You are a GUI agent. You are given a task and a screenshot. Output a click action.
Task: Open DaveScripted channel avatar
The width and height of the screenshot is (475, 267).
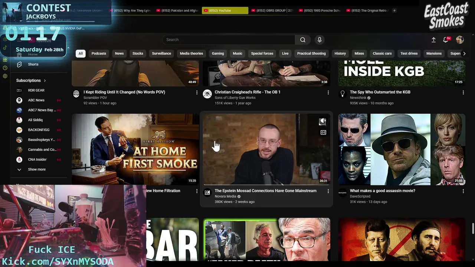[x=343, y=192]
